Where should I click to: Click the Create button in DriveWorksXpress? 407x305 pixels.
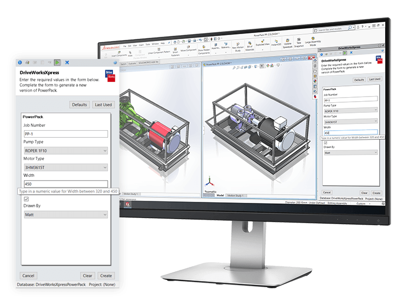(x=106, y=275)
